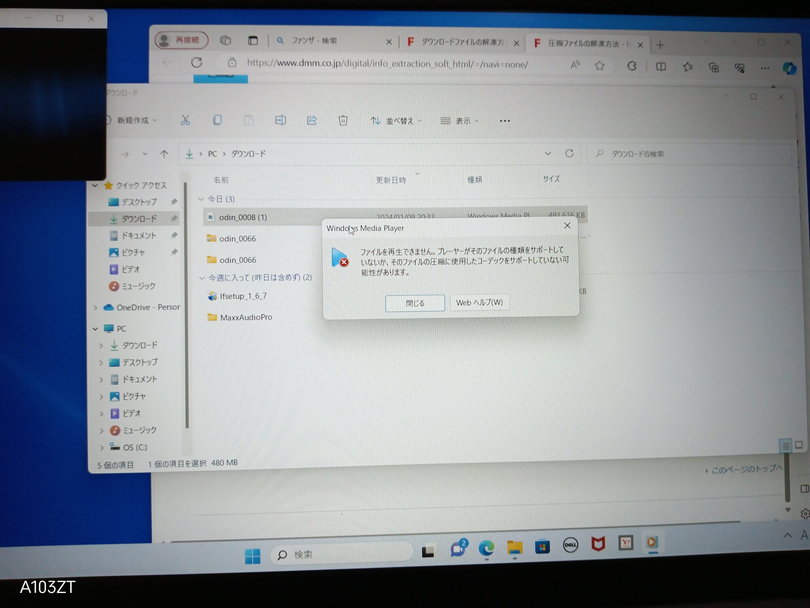Image resolution: width=810 pixels, height=608 pixels.
Task: Open File Explorer from taskbar
Action: click(x=515, y=548)
